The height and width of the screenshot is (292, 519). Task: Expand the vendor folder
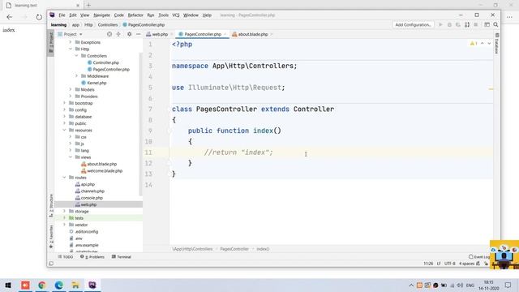(64, 225)
